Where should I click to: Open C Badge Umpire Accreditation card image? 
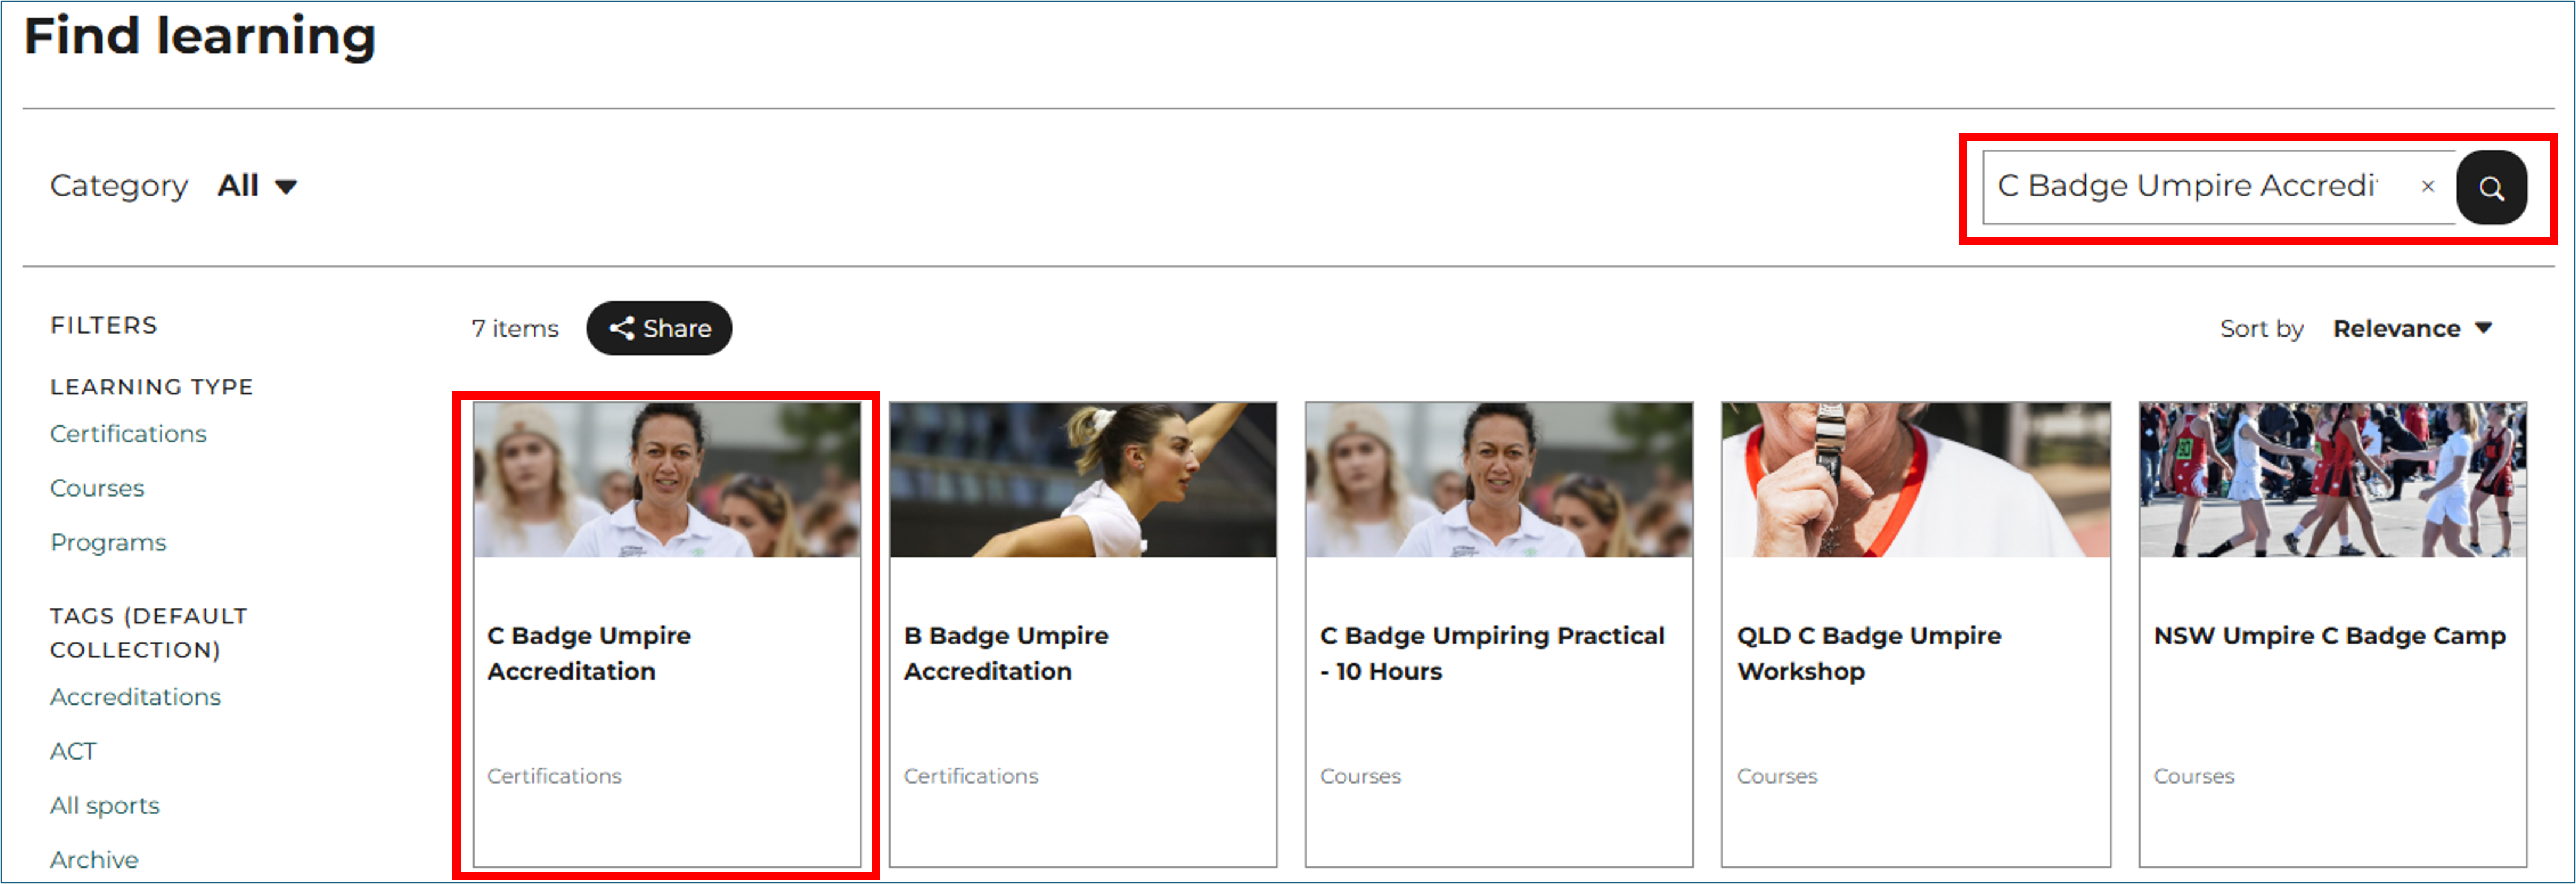[667, 480]
